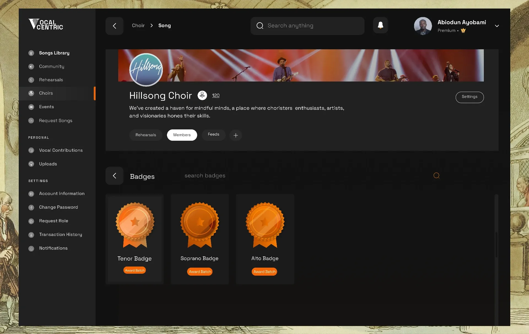Viewport: 529px width, 334px height.
Task: Click the Community sidebar icon
Action: pyautogui.click(x=31, y=66)
